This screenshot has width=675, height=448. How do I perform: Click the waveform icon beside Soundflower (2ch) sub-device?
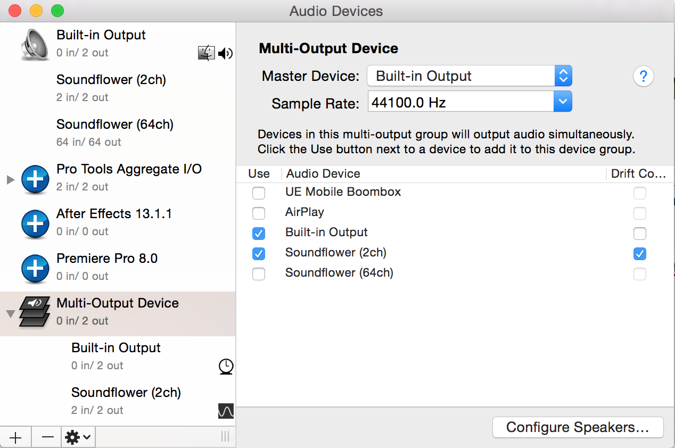click(226, 411)
